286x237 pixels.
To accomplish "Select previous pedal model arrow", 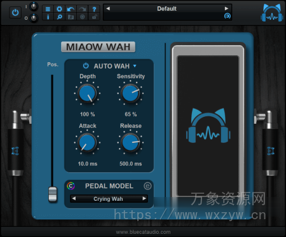I will 74,199.
